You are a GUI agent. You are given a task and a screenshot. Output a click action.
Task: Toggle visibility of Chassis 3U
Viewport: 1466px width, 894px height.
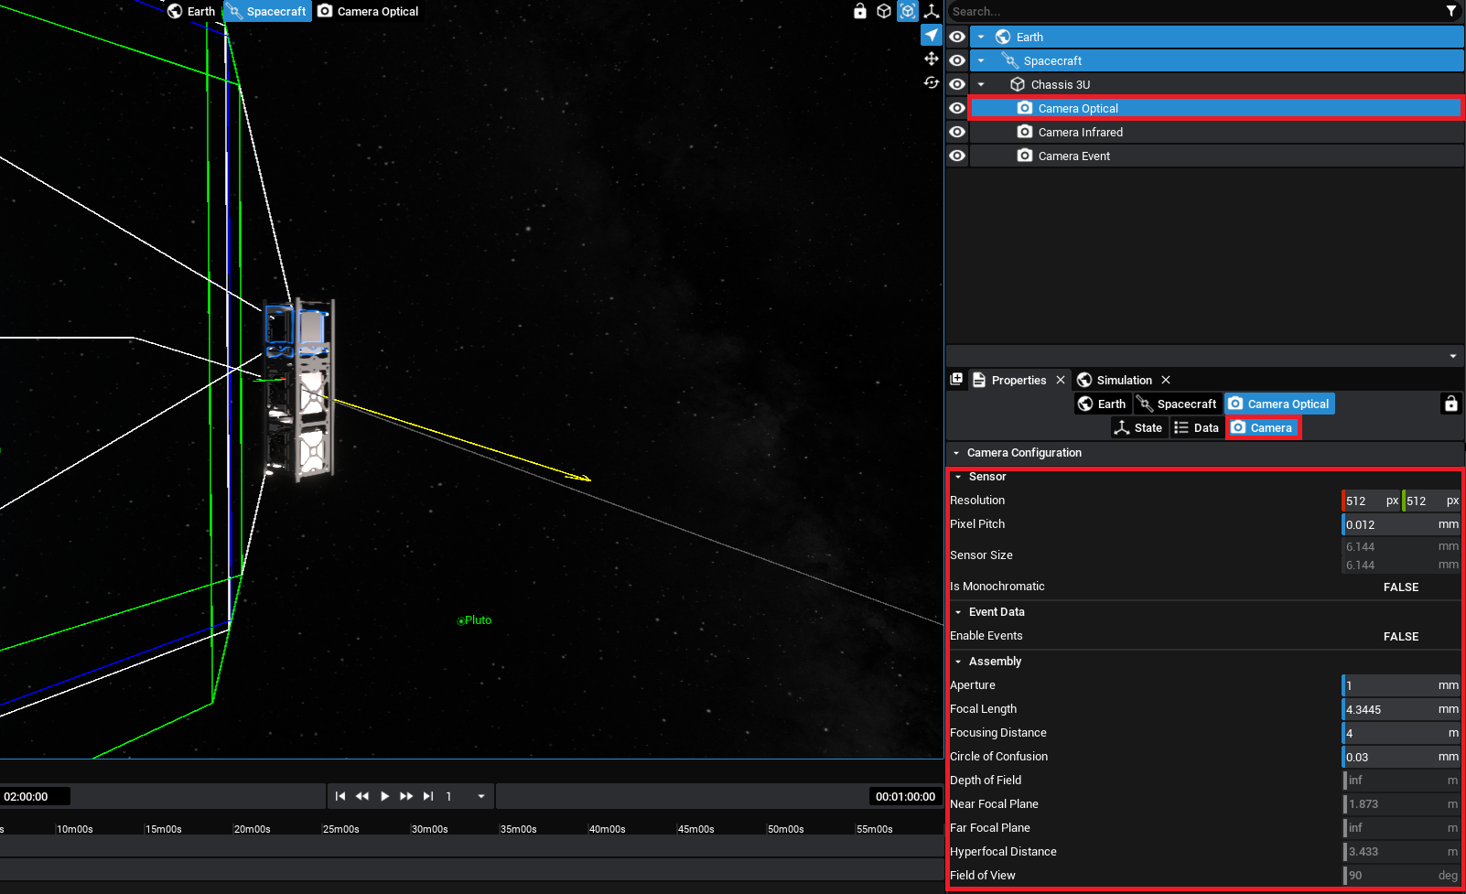pyautogui.click(x=956, y=84)
